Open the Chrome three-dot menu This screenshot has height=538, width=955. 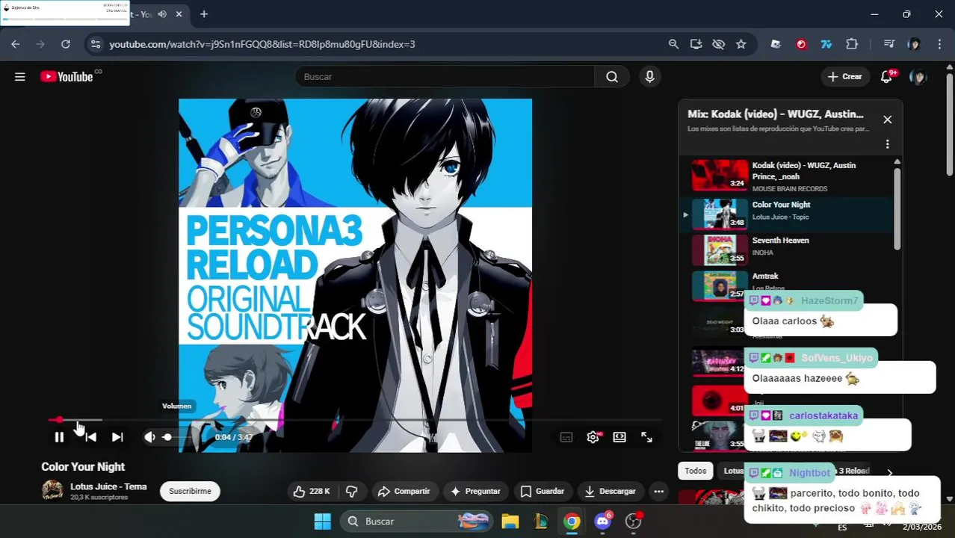[x=939, y=44]
